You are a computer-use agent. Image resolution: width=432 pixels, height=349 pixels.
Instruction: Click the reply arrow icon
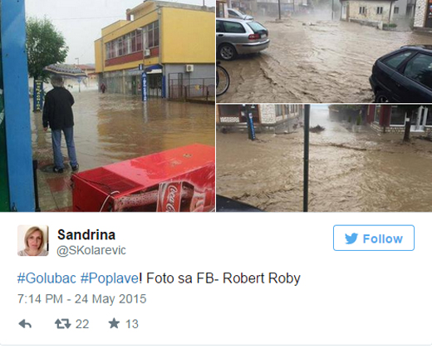[x=25, y=324]
